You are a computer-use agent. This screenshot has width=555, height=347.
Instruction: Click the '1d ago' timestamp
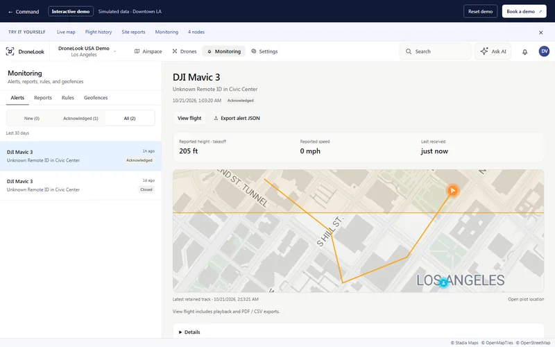148,180
